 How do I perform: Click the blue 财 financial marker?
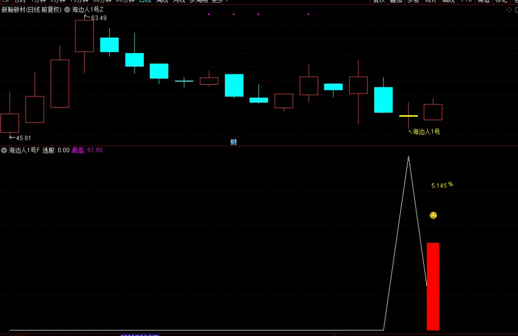click(x=234, y=142)
